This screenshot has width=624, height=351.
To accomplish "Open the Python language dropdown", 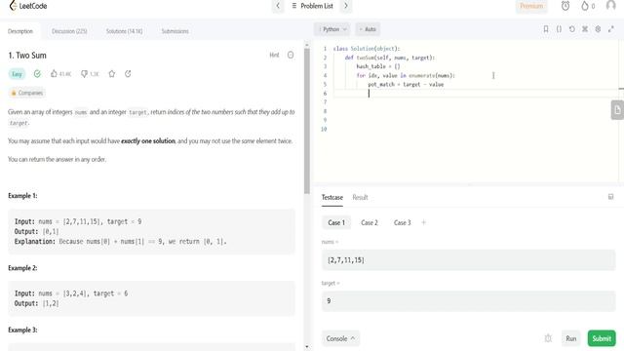I will [x=332, y=29].
